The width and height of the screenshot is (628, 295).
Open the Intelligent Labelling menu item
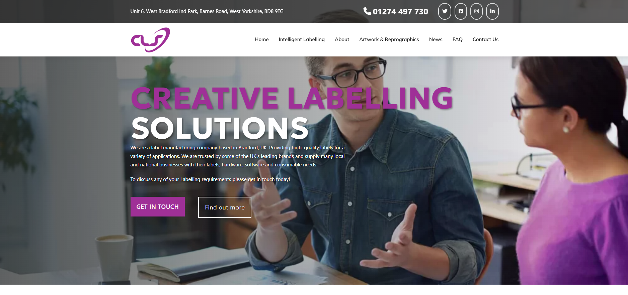(x=302, y=39)
